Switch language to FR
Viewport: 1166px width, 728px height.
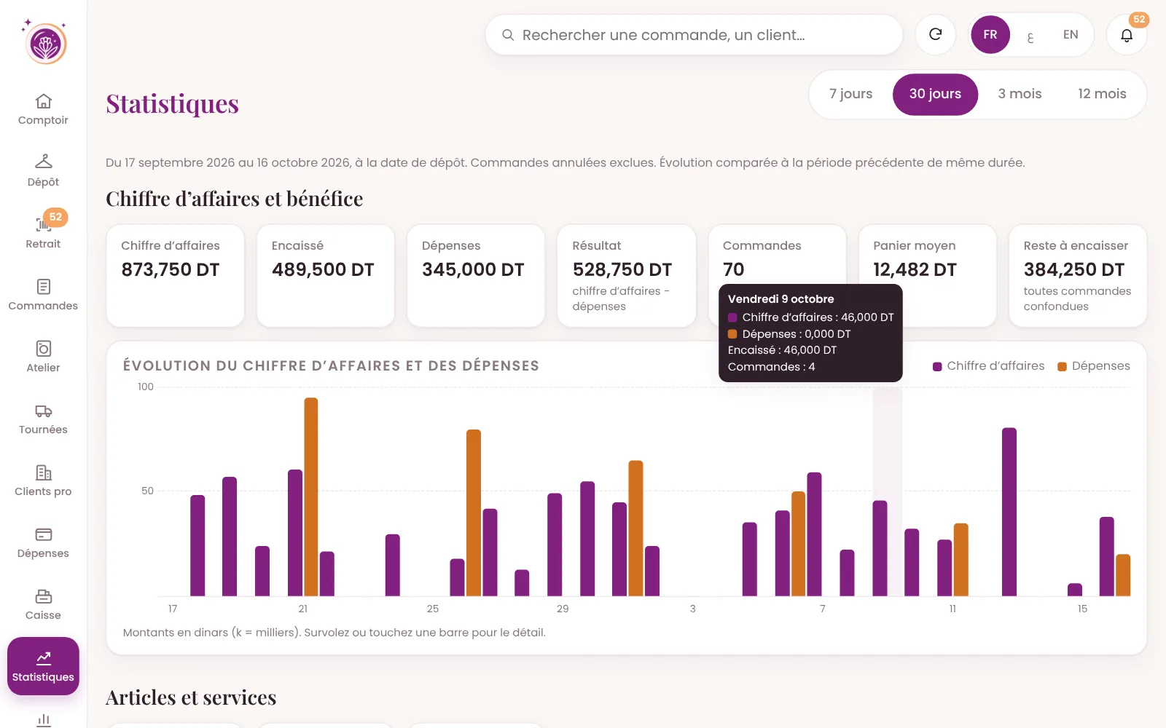coord(990,34)
